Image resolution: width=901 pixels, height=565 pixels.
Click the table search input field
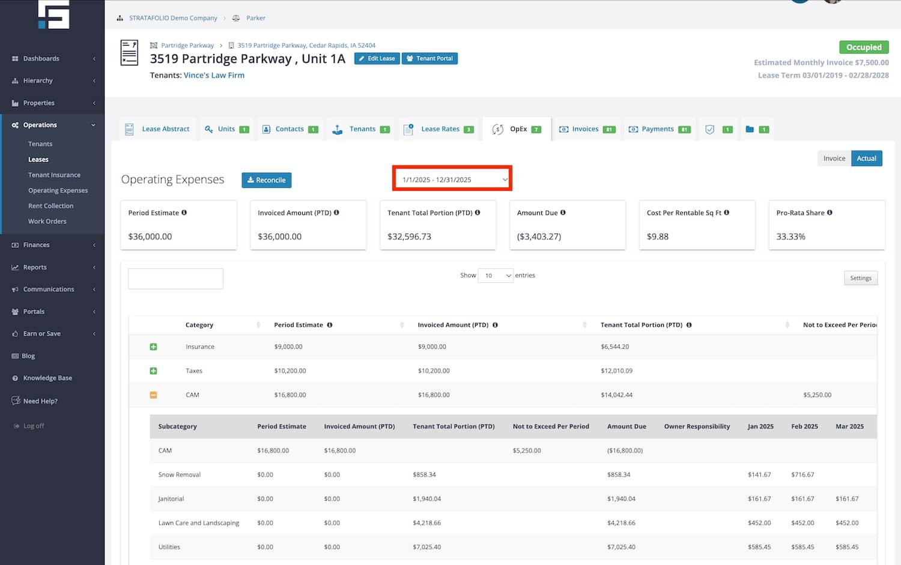[x=175, y=279]
